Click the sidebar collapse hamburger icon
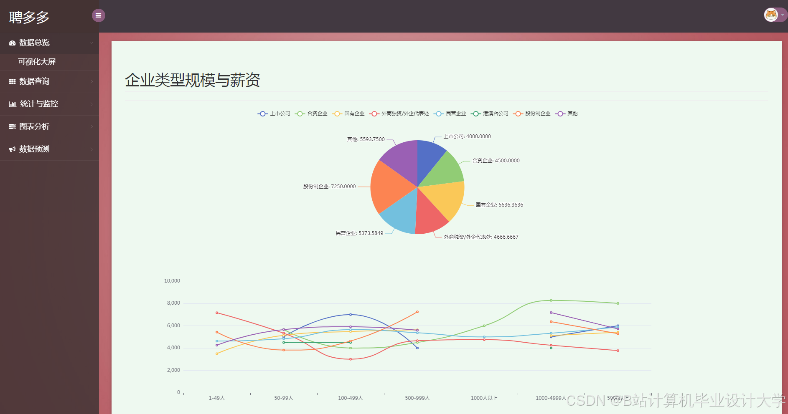Screen dimensions: 788x414 [x=98, y=15]
